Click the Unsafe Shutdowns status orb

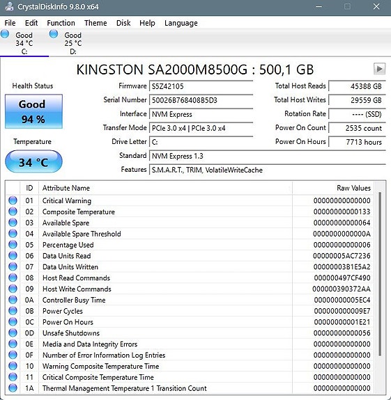click(13, 333)
